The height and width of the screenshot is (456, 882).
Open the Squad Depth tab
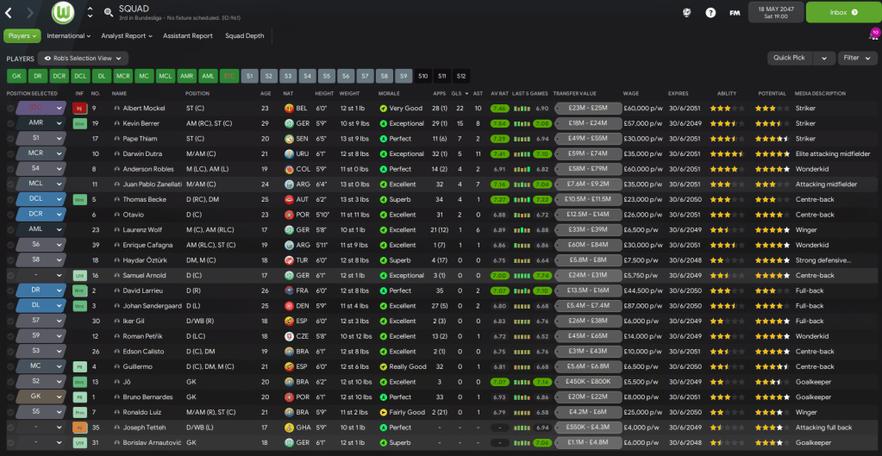coord(246,36)
